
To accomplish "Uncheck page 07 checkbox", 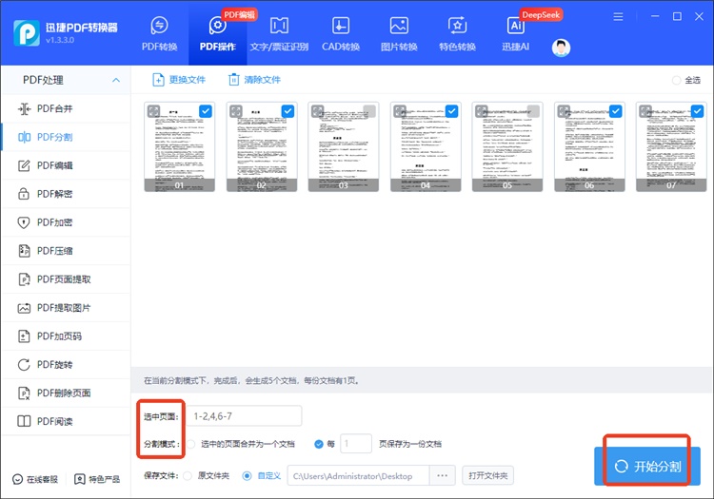I will 697,111.
